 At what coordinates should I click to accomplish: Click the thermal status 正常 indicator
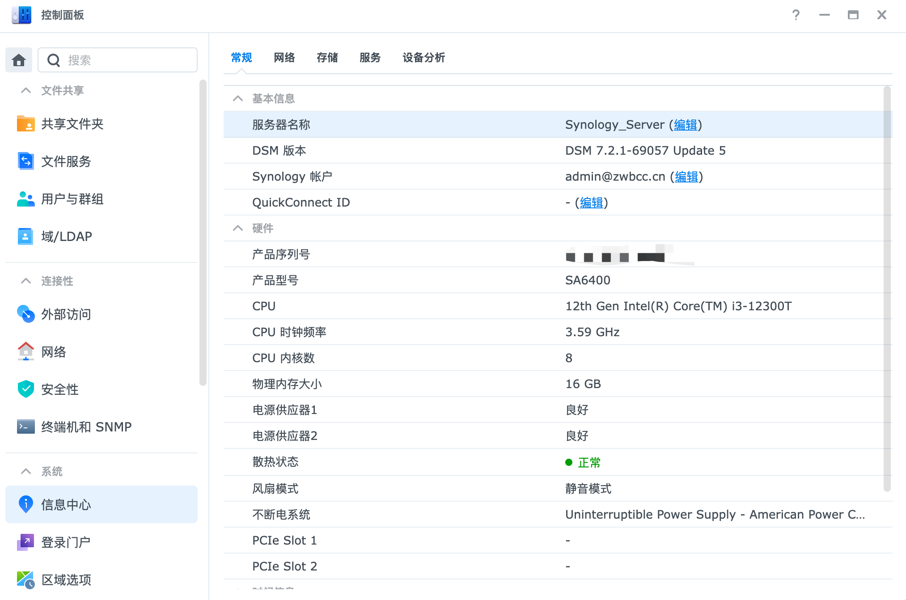pos(583,462)
